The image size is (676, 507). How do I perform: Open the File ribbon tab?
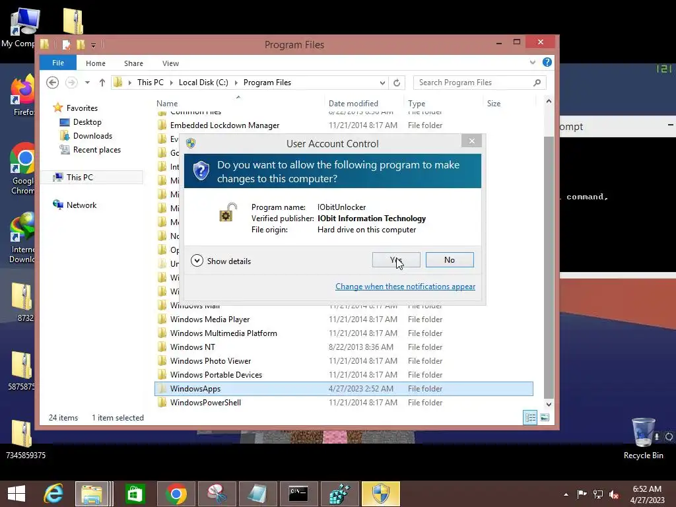[x=58, y=63]
